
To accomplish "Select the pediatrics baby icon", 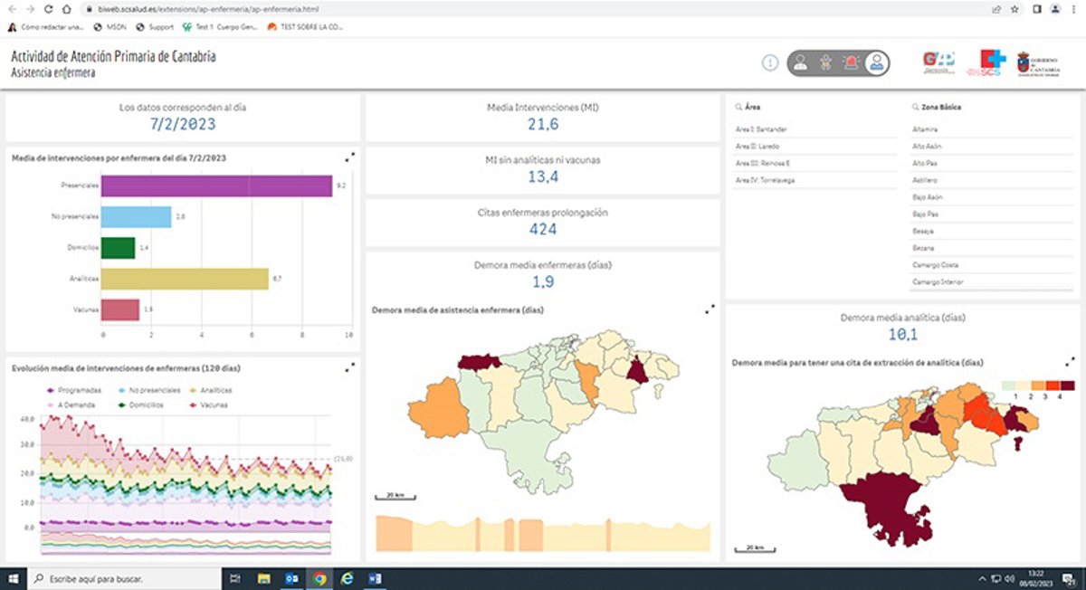I will (x=825, y=62).
